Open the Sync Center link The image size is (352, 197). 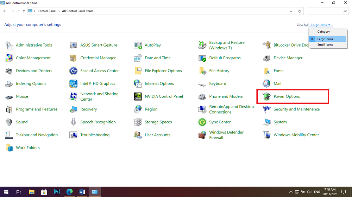[x=220, y=122]
